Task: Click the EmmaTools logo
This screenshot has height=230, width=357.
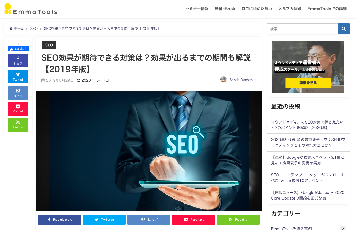Action: pyautogui.click(x=31, y=9)
